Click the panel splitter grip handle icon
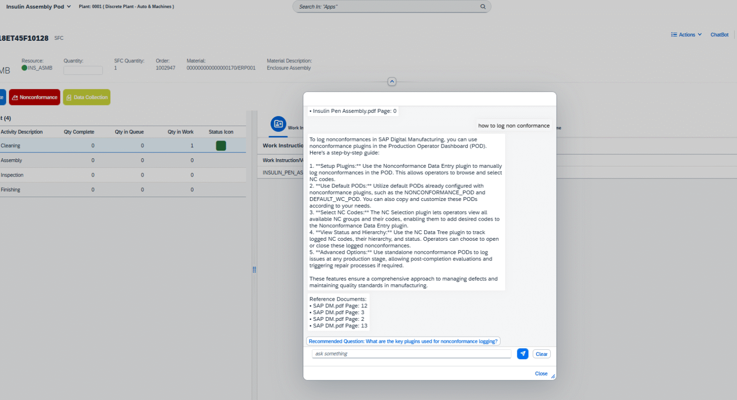737x400 pixels. click(x=254, y=270)
